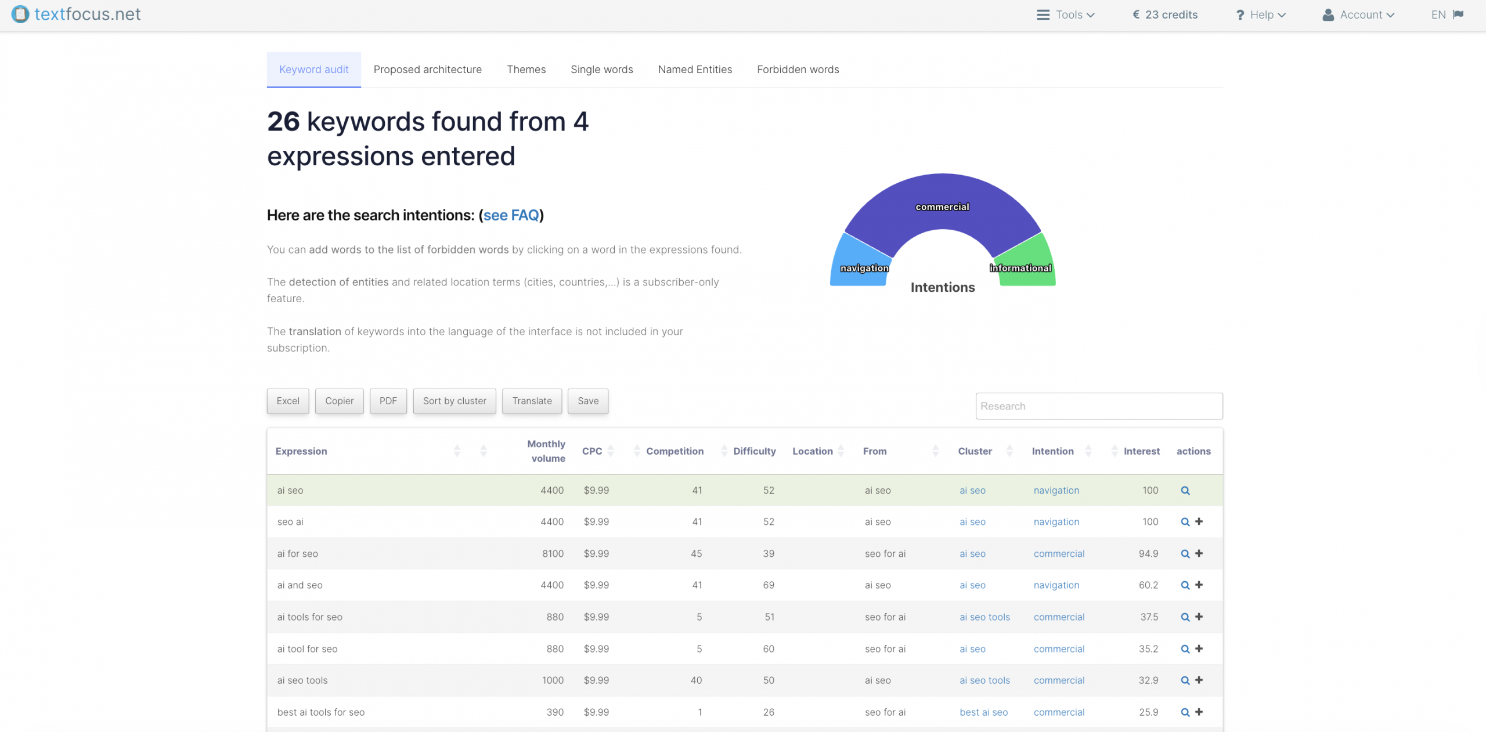Open the Forbidden words tab
The height and width of the screenshot is (732, 1486).
798,70
